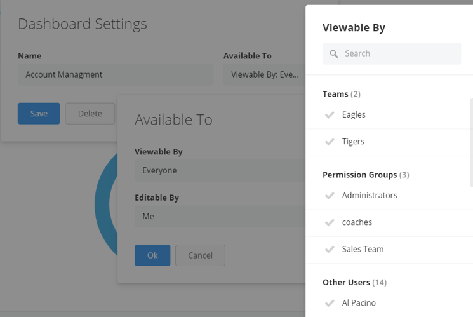Select the Eagles team row label
This screenshot has width=473, height=317.
click(x=354, y=115)
